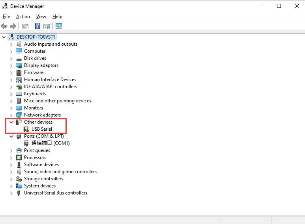Minimize the Device Manager window
The image size is (305, 224).
coord(261,6)
